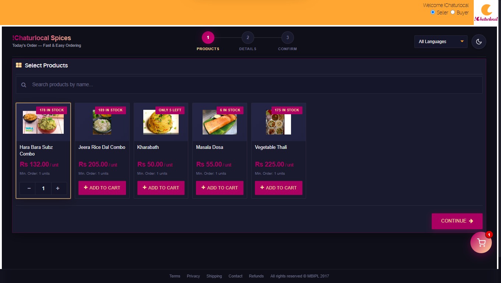Open the Shipping footer link
501x283 pixels.
coord(214,276)
